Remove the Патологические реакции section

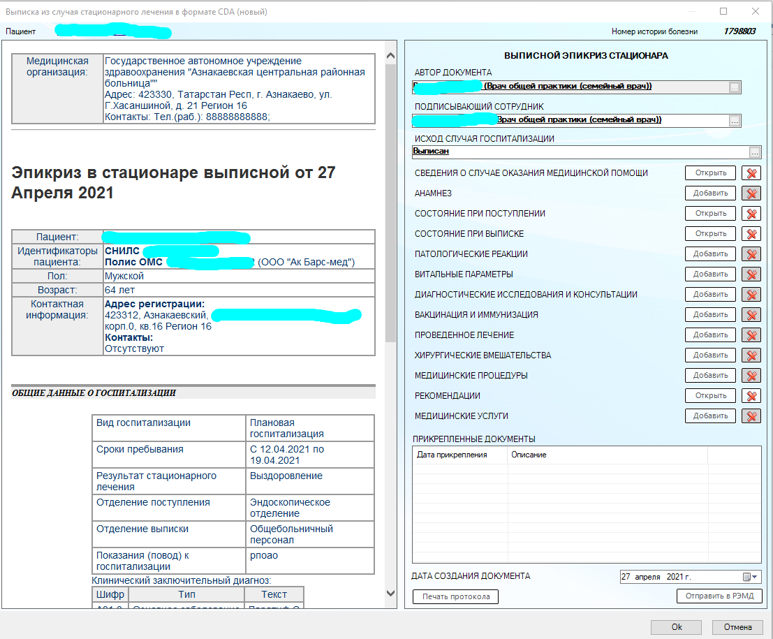tap(751, 254)
